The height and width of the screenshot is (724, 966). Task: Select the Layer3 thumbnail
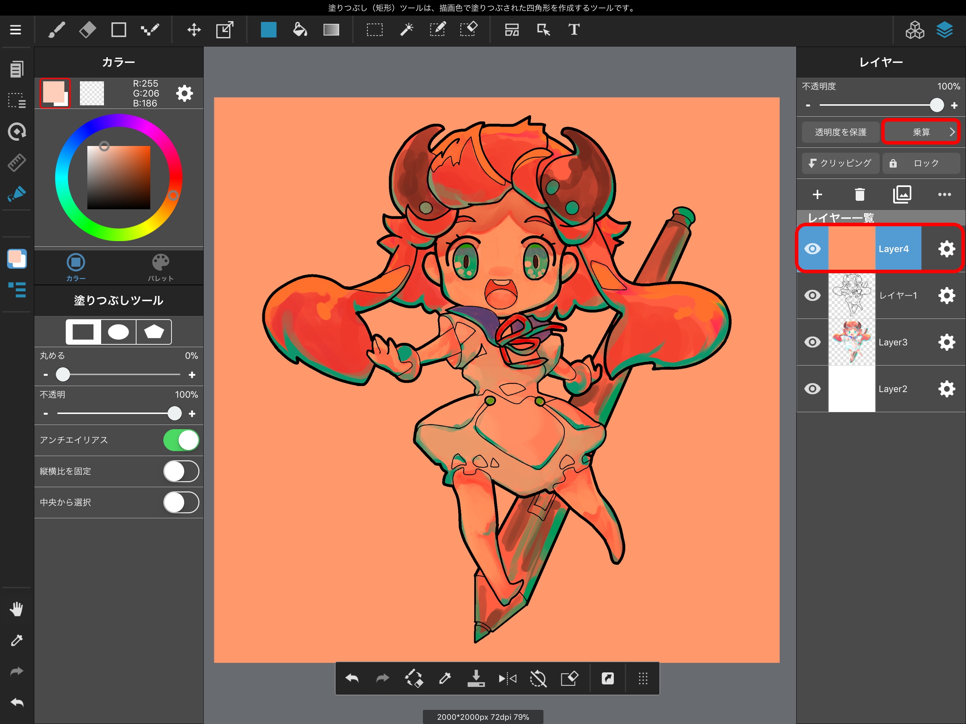[851, 342]
